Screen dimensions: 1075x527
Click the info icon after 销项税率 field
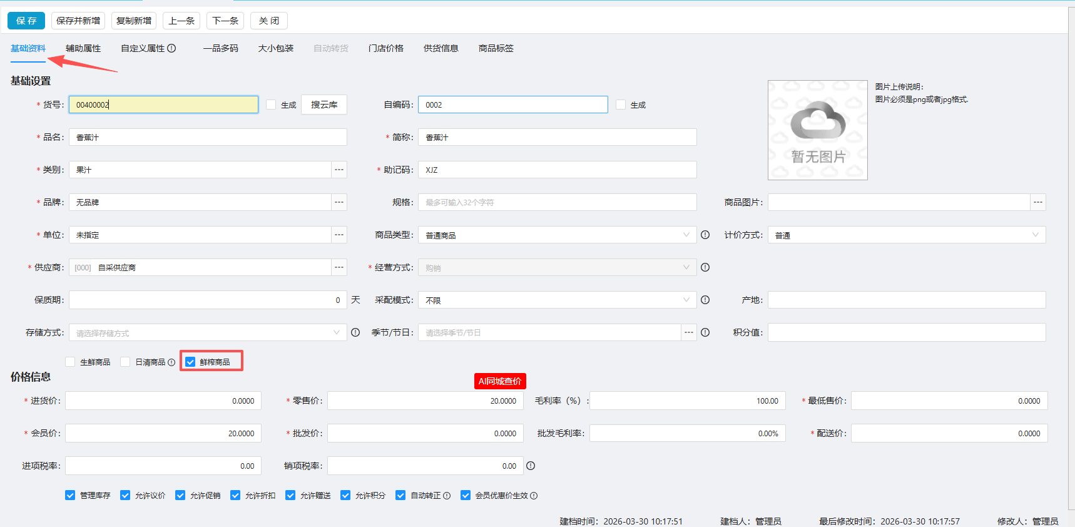click(x=531, y=466)
